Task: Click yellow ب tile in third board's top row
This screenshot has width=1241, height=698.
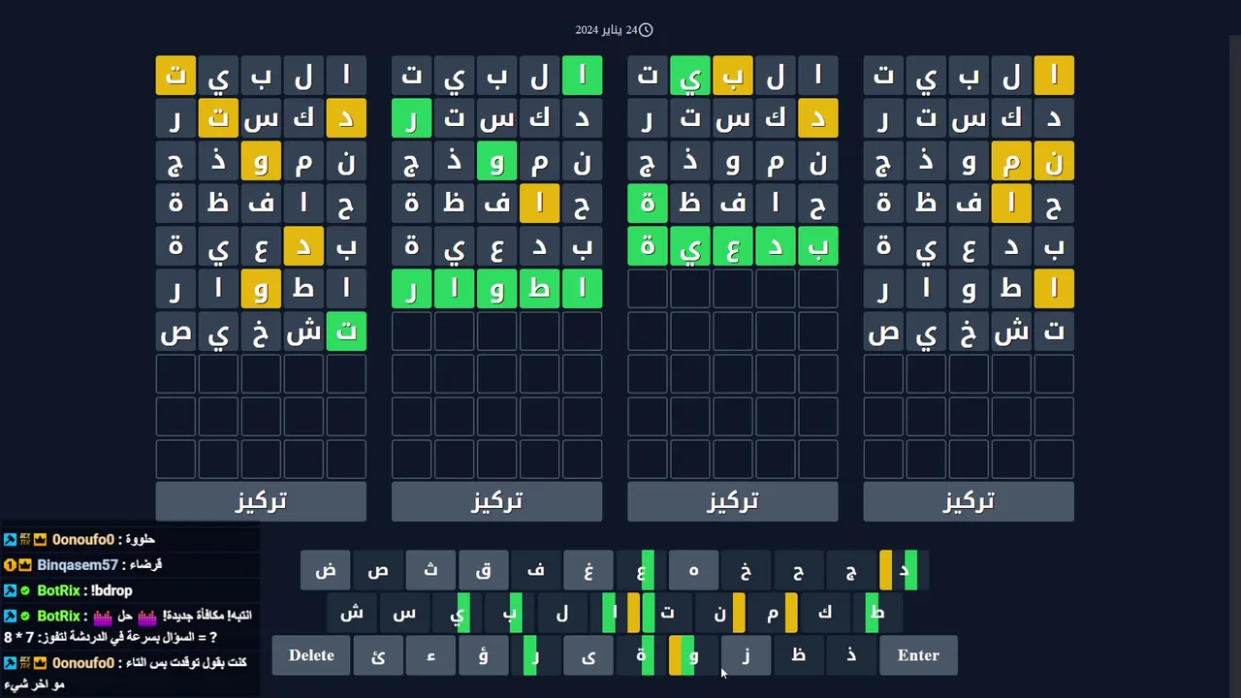Action: [733, 76]
